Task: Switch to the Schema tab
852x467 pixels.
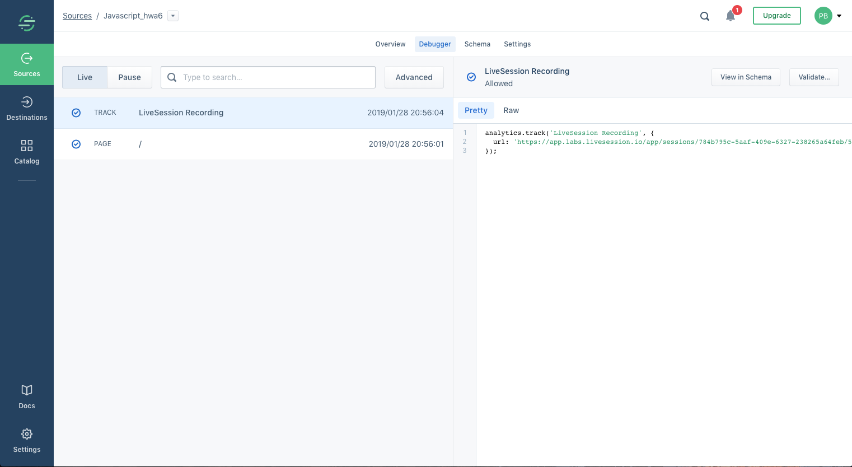Action: tap(478, 44)
